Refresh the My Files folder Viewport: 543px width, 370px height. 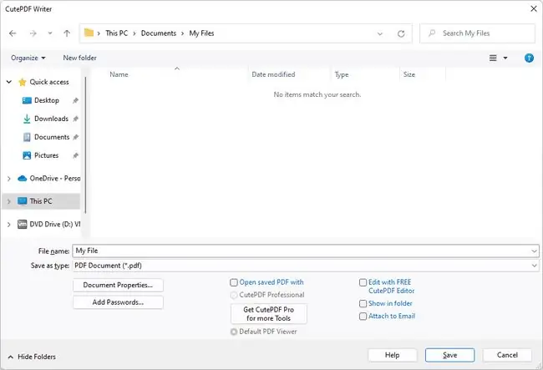coord(401,33)
